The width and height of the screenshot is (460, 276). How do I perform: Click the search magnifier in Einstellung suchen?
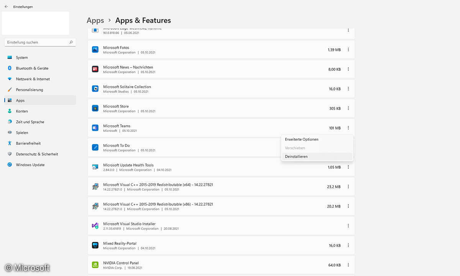[71, 42]
